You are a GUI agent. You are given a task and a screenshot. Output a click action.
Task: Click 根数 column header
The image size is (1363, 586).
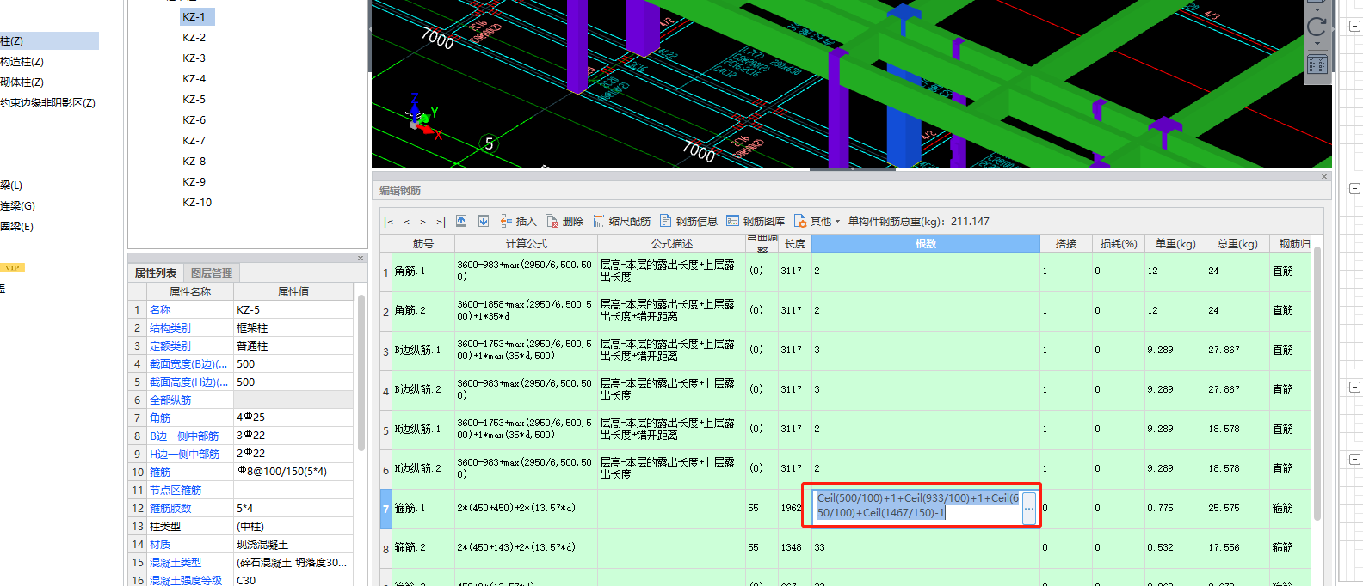[926, 244]
